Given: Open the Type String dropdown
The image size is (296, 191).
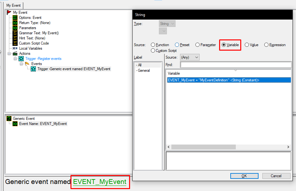Looking at the screenshot, I should (x=167, y=24).
